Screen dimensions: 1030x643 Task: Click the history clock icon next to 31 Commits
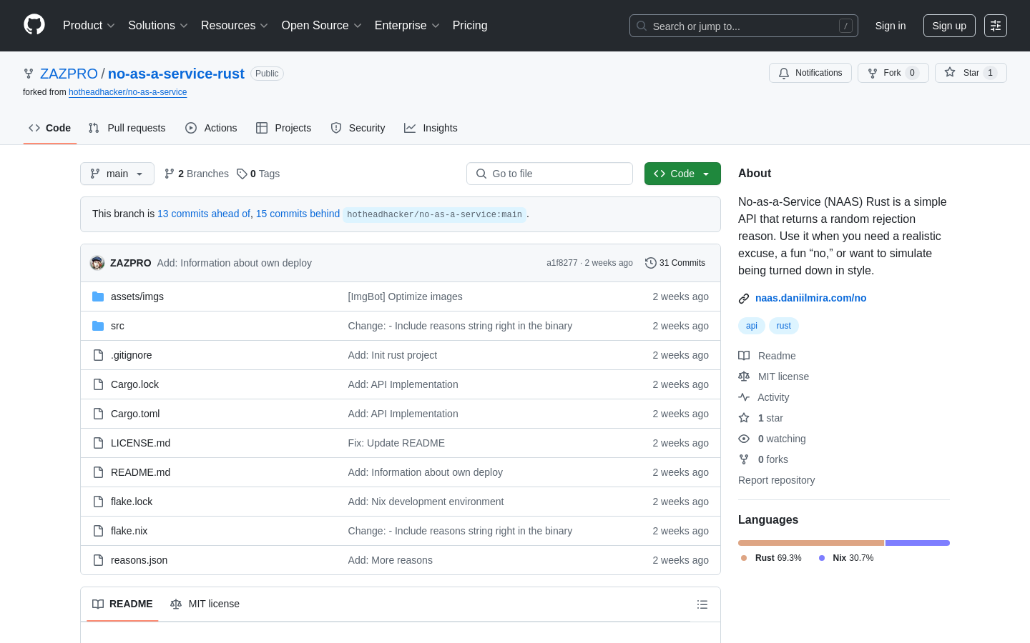651,263
